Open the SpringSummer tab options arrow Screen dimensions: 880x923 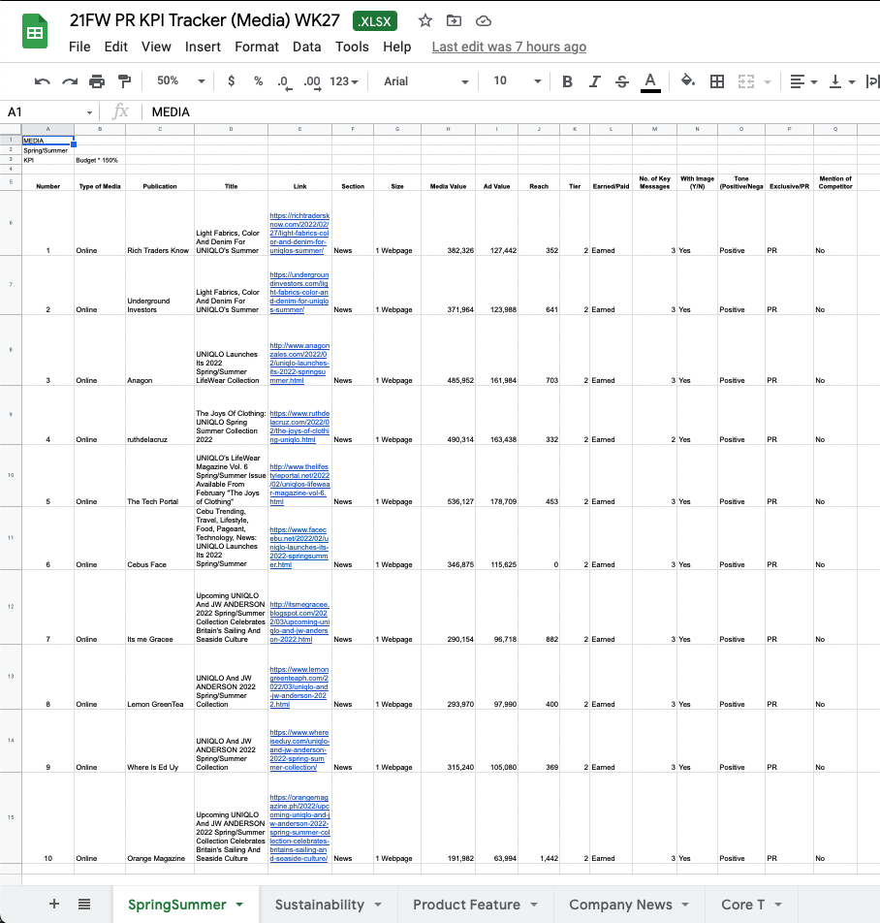[239, 905]
